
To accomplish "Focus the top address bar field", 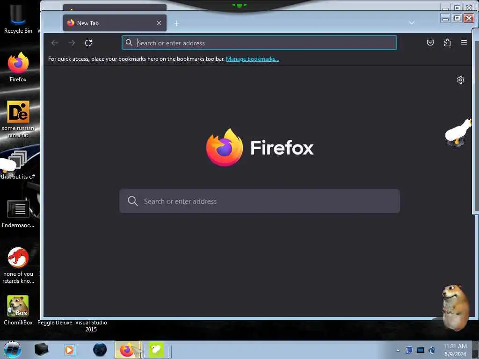I will (259, 43).
